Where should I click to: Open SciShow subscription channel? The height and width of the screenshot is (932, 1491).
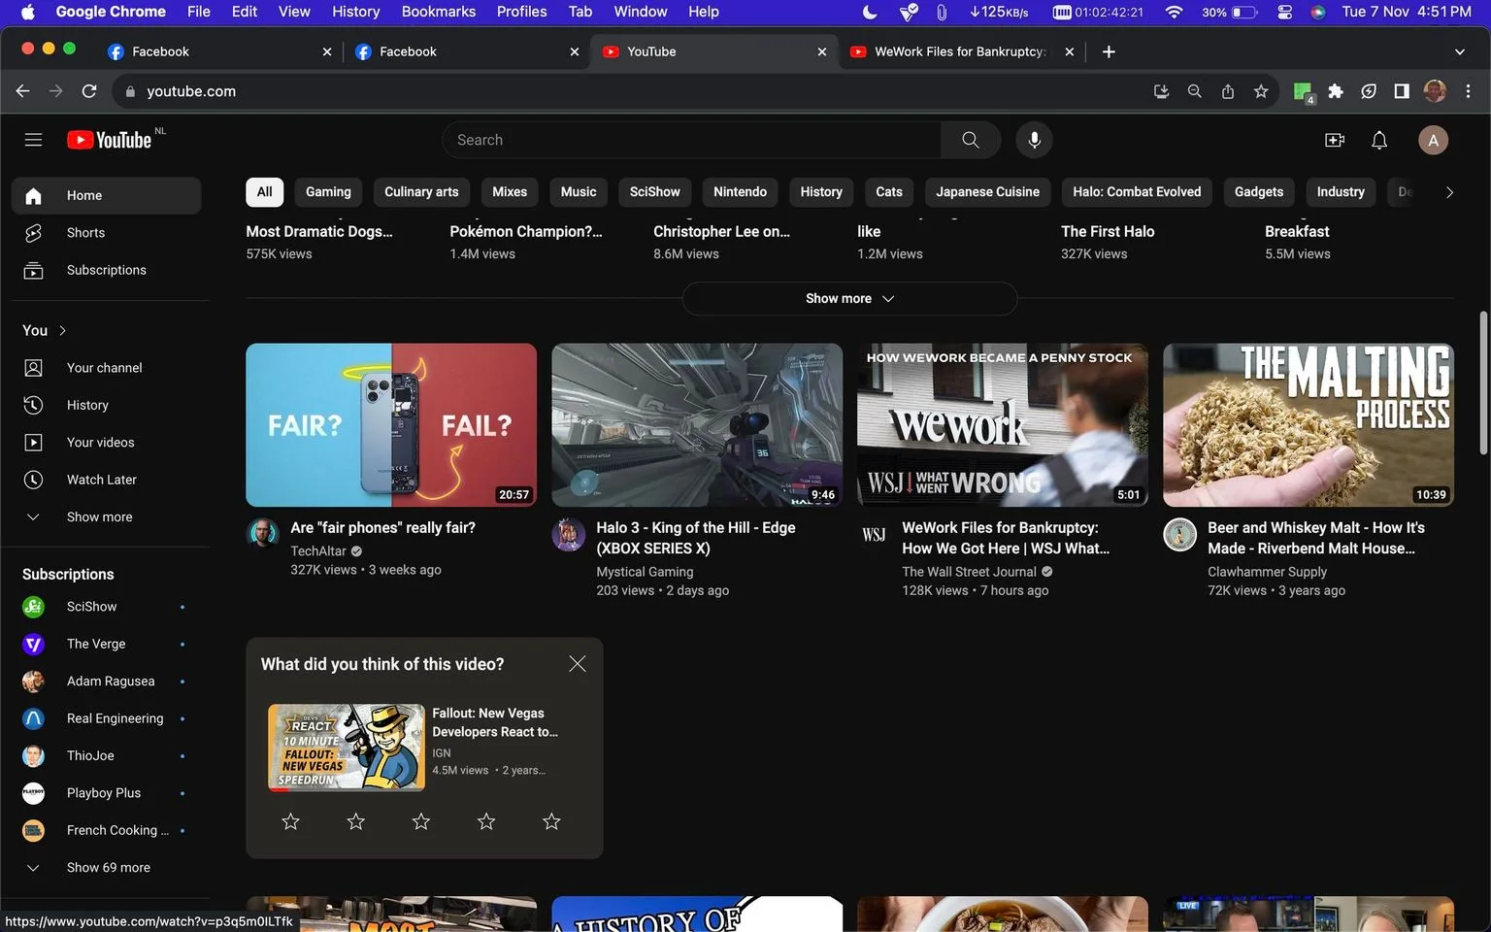tap(105, 607)
